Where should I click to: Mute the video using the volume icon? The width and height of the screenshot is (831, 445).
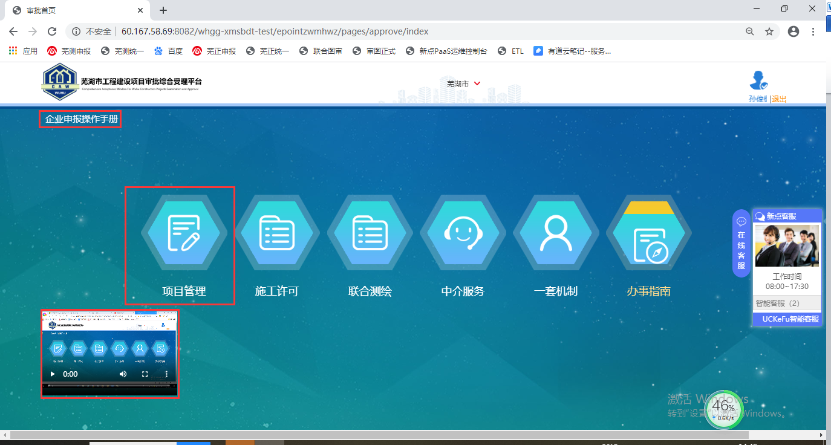point(123,374)
